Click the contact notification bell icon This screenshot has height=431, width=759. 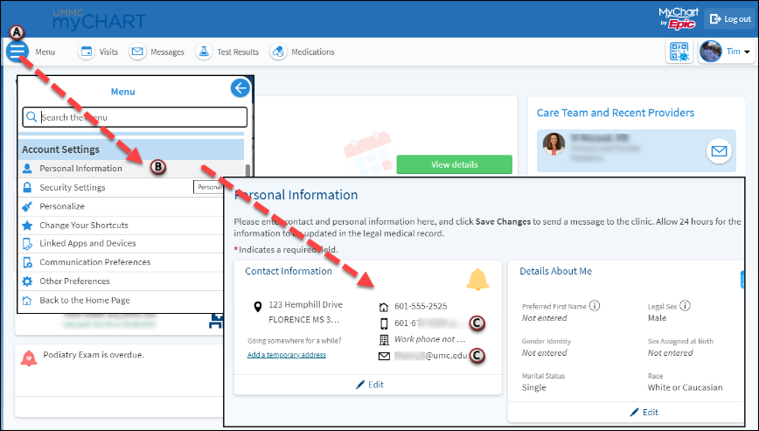point(477,280)
